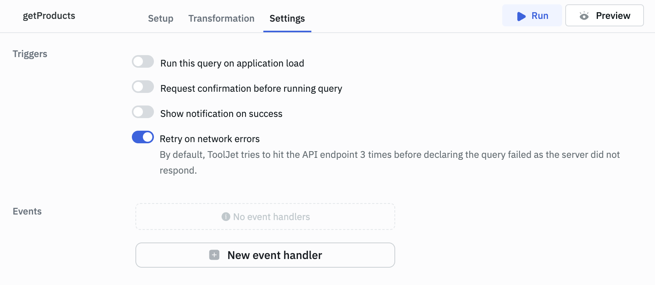Click the "Show notification on success" label
Screen dimensions: 655x285
(x=221, y=114)
